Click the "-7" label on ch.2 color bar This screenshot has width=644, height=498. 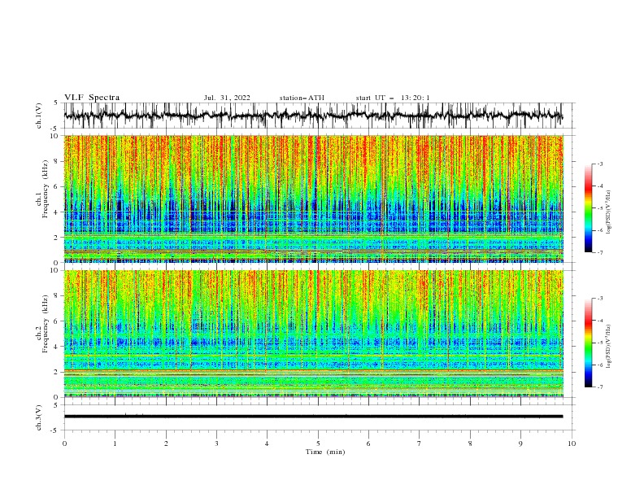(x=600, y=387)
